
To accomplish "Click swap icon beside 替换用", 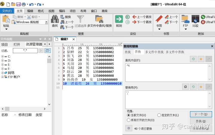I will (x=185, y=87).
